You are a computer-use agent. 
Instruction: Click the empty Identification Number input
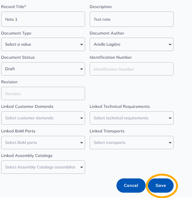click(131, 69)
